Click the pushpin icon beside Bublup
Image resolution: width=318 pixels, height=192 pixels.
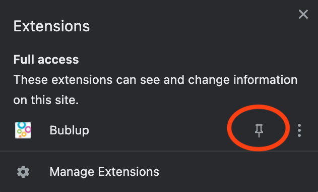tap(259, 130)
